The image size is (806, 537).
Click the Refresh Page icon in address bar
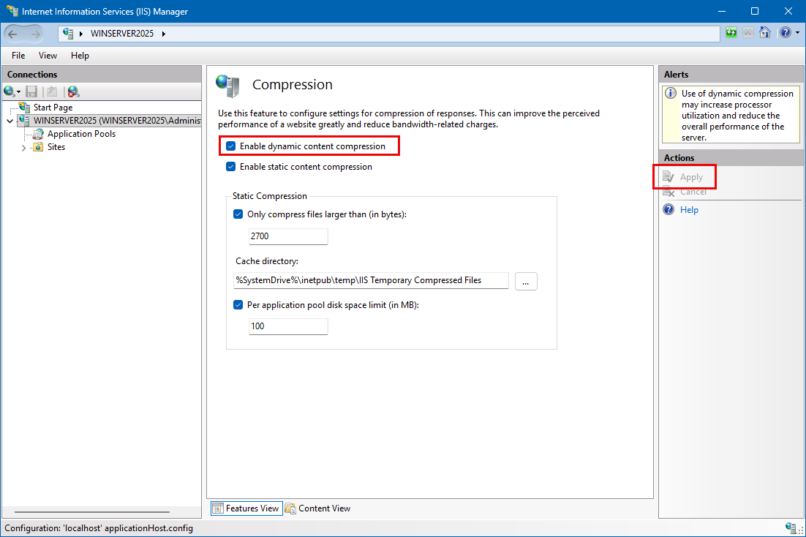731,33
